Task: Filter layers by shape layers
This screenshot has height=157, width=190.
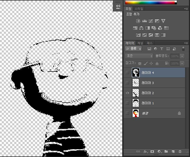Action: click(168, 49)
